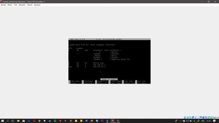Click the VirtualBox network adapter status icon
The width and height of the screenshot is (219, 123).
(x=193, y=117)
